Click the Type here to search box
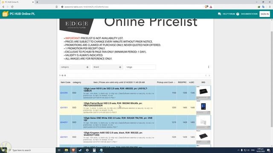The image size is (273, 153). point(31,150)
